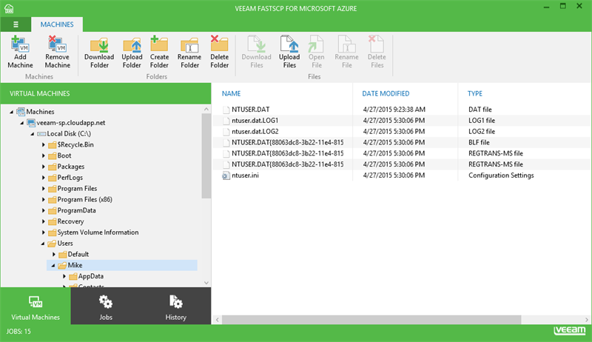
Task: Click the Upload Files icon
Action: (x=289, y=45)
